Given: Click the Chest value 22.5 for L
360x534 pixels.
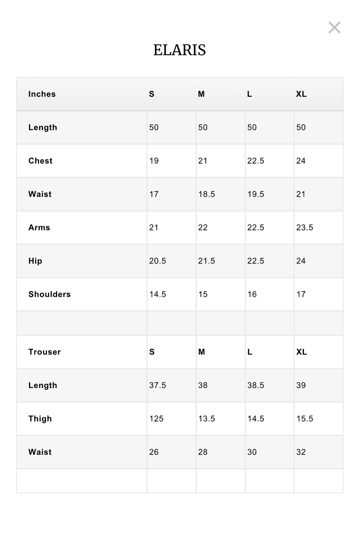Looking at the screenshot, I should pyautogui.click(x=256, y=161).
